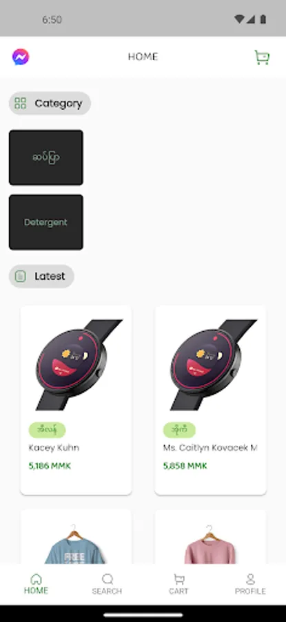
Task: Switch to the Cart tab
Action: pos(178,584)
